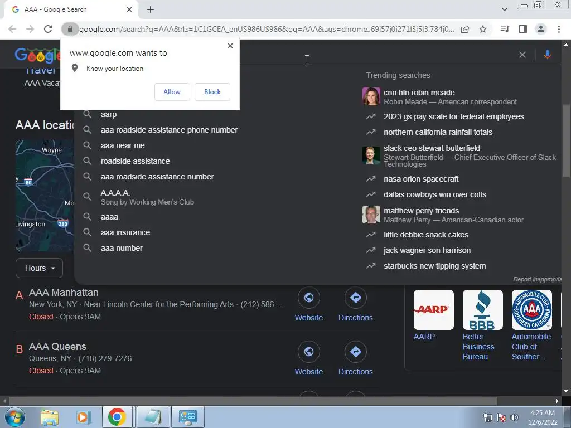The height and width of the screenshot is (428, 571).
Task: Open AARP related search card
Action: pos(434,315)
